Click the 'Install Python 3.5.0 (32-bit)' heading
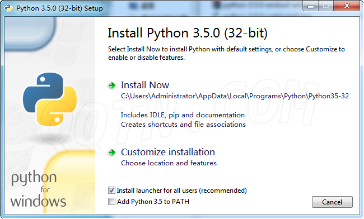 (x=188, y=33)
